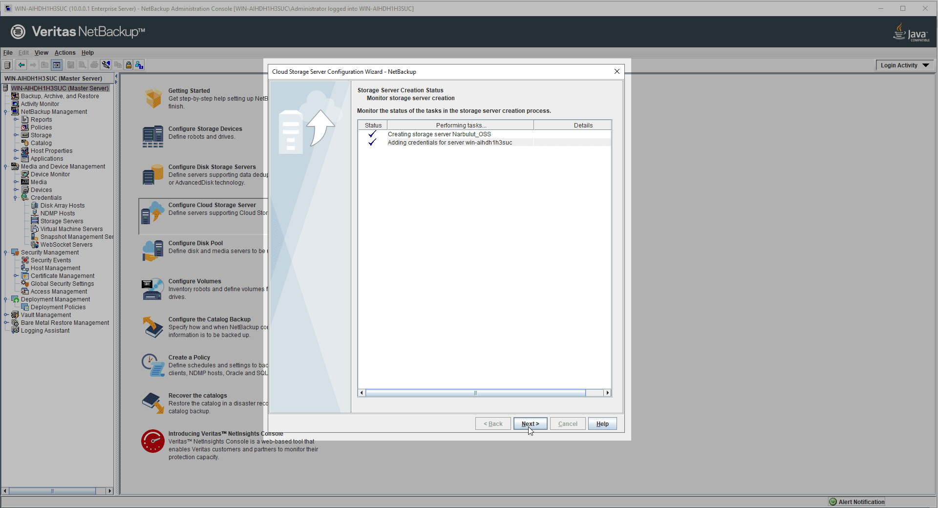
Task: Click Next in the wizard dialog
Action: coord(530,424)
